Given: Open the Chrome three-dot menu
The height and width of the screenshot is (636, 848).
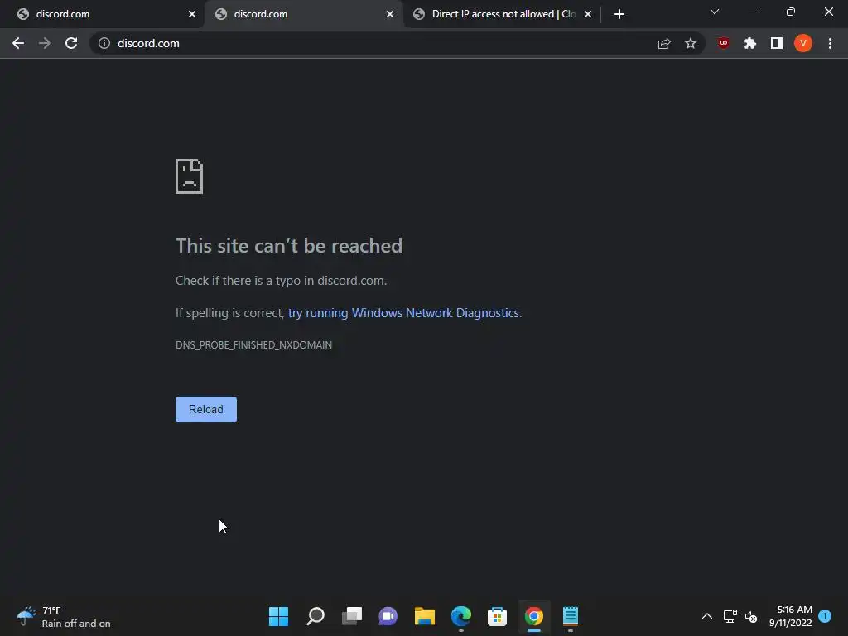Looking at the screenshot, I should (830, 43).
